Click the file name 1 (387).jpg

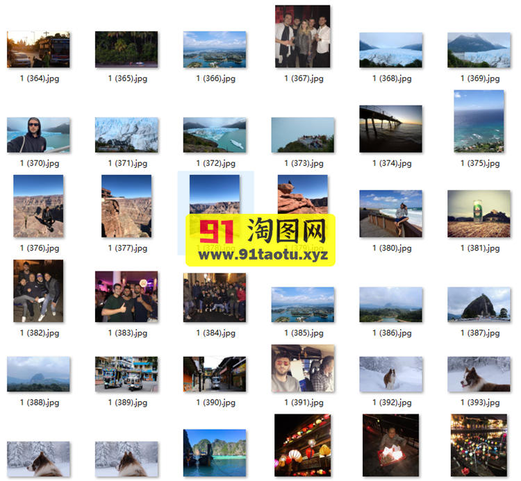[x=480, y=333]
